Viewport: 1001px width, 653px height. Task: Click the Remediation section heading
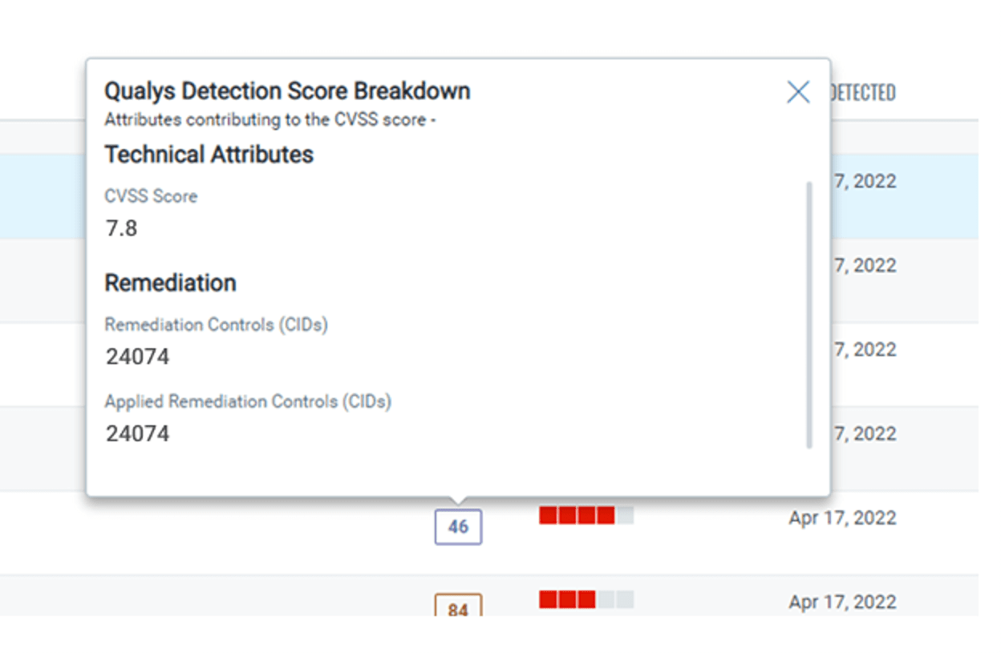coord(170,283)
